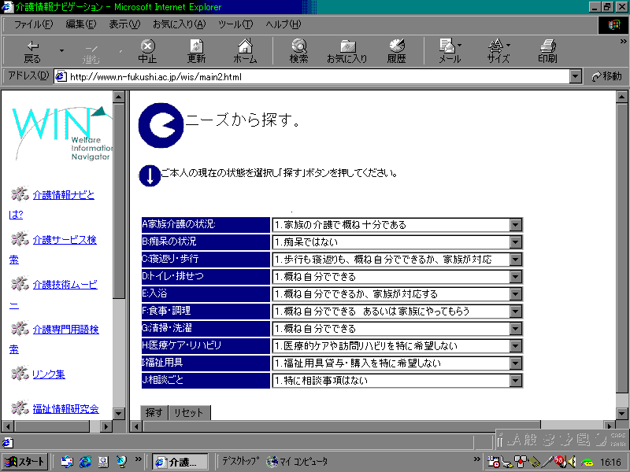Open the Mail (メール) toolbar icon
Screen dimensions: 630x472
(450, 51)
